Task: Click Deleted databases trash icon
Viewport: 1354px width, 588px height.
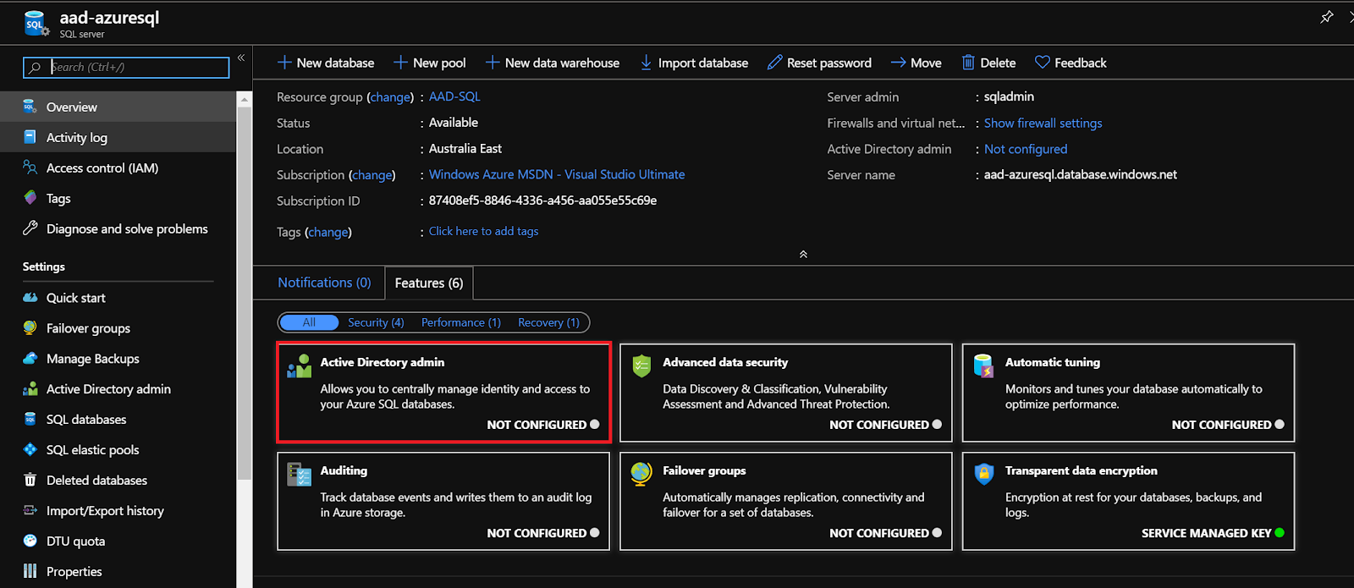Action: coord(30,481)
